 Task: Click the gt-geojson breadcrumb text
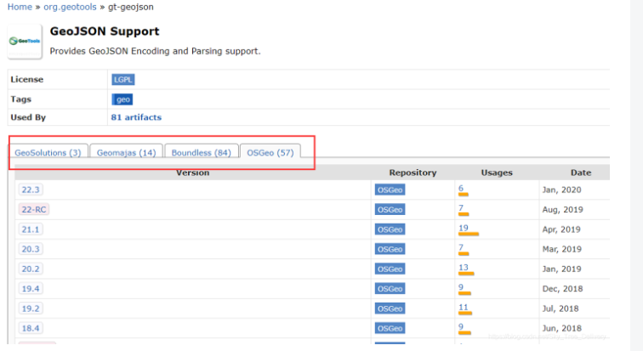point(131,7)
